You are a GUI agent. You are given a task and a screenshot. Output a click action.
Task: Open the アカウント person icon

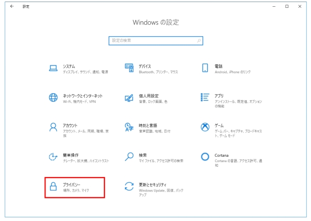tap(53, 127)
